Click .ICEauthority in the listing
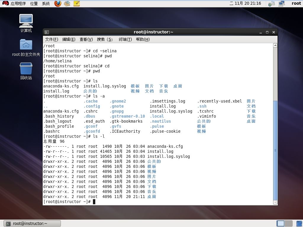The image size is (303, 227). pyautogui.click(x=125, y=131)
